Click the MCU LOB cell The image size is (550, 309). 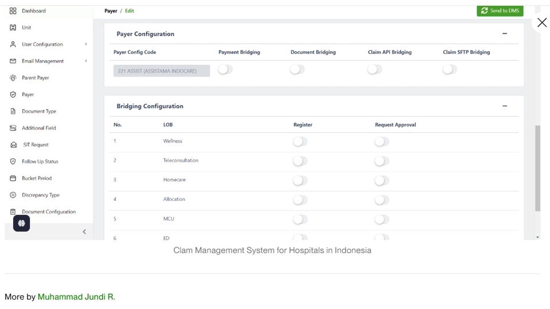click(x=168, y=219)
